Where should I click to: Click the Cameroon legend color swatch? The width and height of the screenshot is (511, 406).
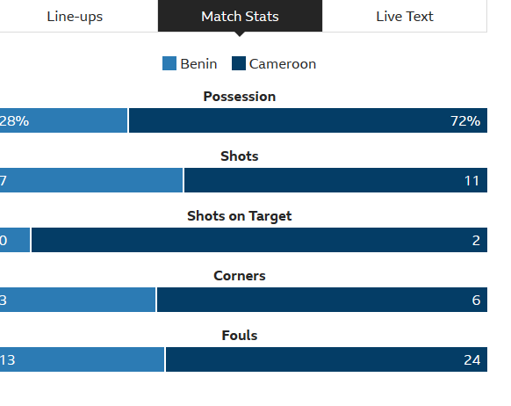coord(239,63)
